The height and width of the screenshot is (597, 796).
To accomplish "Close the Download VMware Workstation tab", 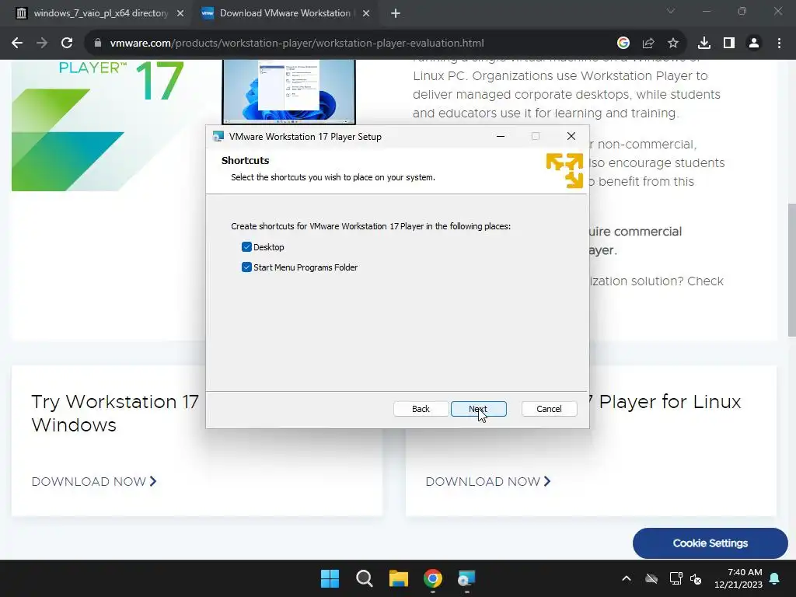I will coord(366,14).
